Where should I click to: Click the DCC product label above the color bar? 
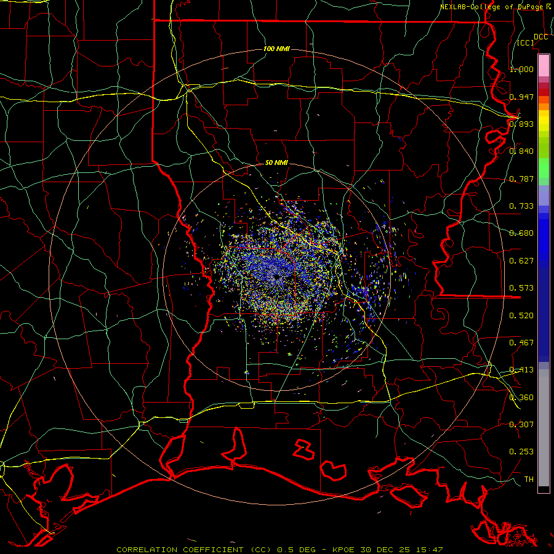coord(540,37)
